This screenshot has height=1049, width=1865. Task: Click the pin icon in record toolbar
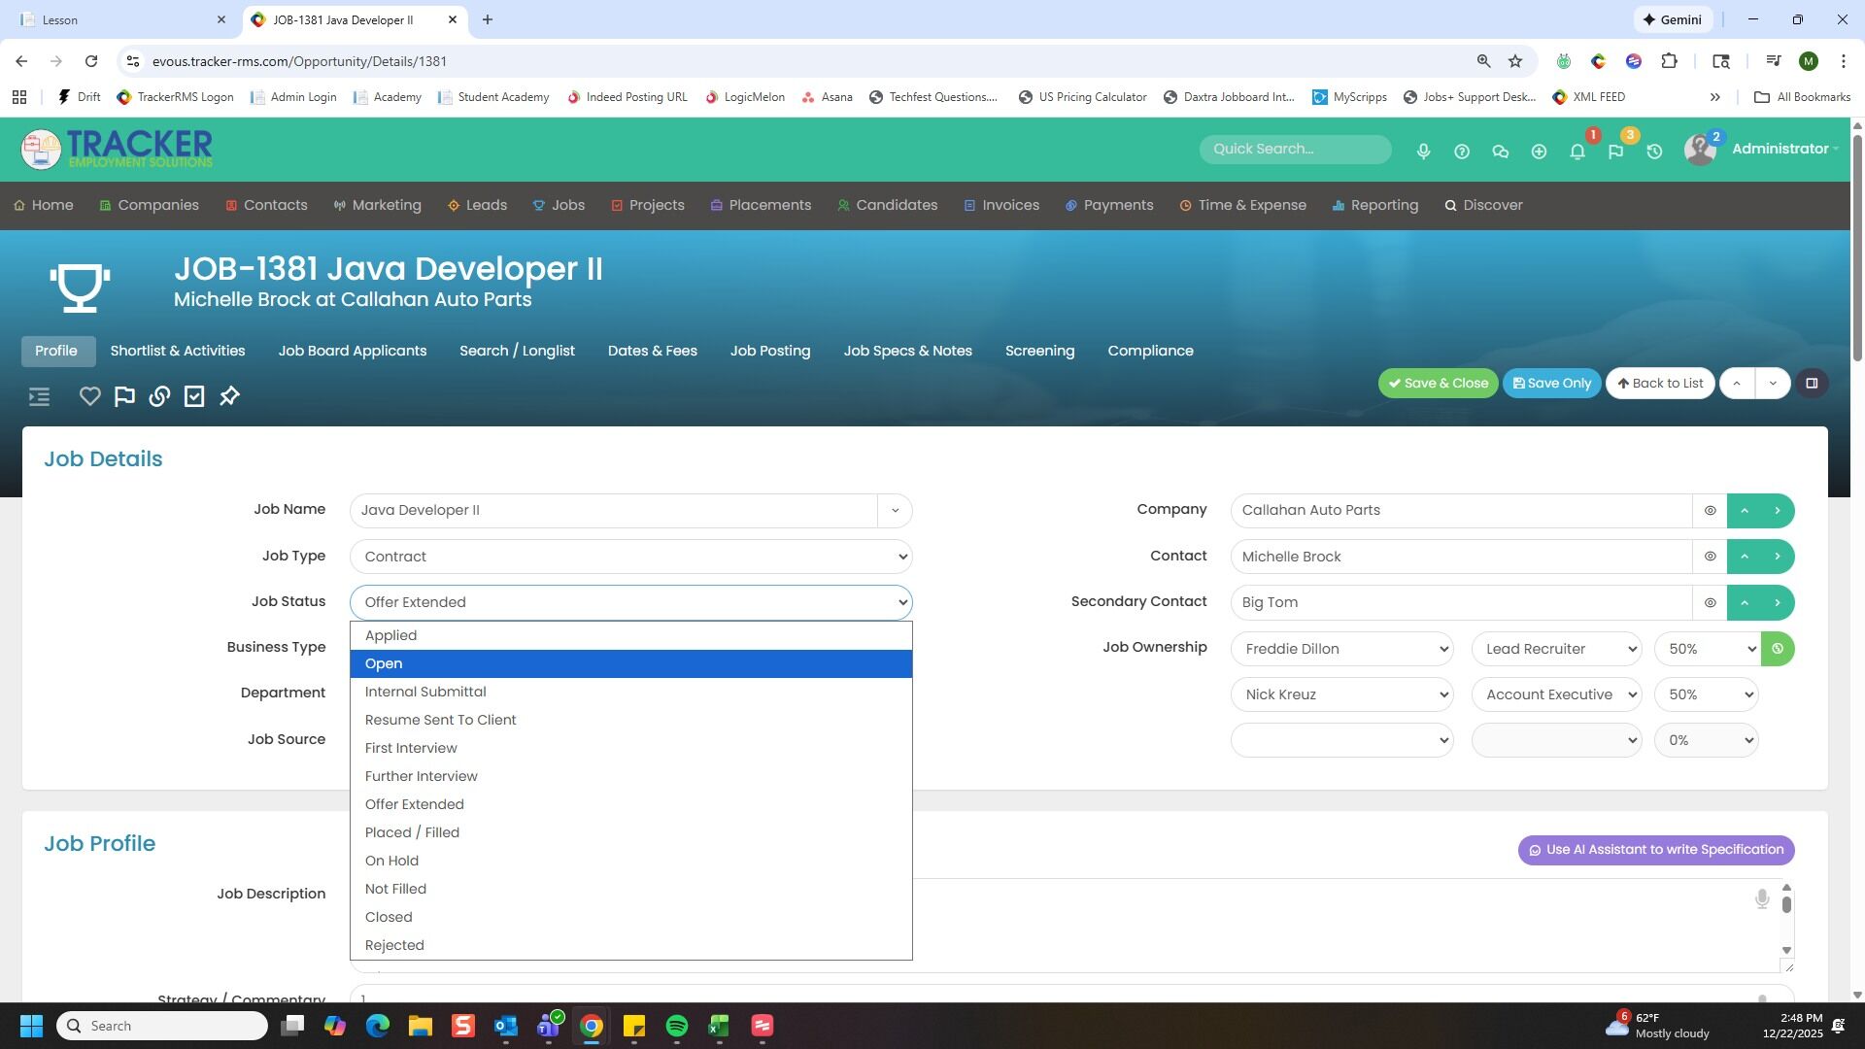[229, 396]
